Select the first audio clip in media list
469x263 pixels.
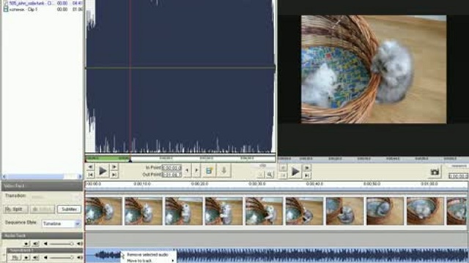[43, 3]
